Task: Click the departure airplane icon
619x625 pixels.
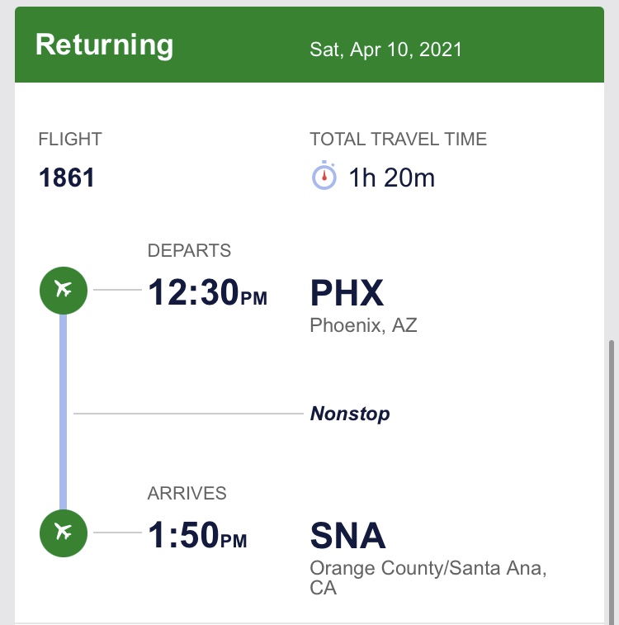Action: tap(64, 290)
